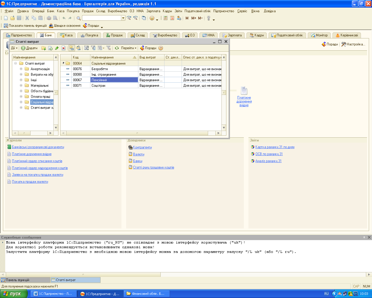Open the calendar icon in main toolbar
This screenshot has height=298, width=372.
pyautogui.click(x=172, y=18)
